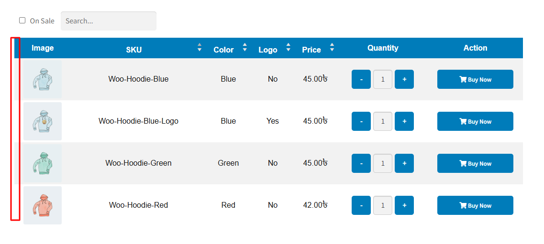The width and height of the screenshot is (544, 244).
Task: Buy Now the Woo-Hoodie-Blue
Action: tap(475, 79)
